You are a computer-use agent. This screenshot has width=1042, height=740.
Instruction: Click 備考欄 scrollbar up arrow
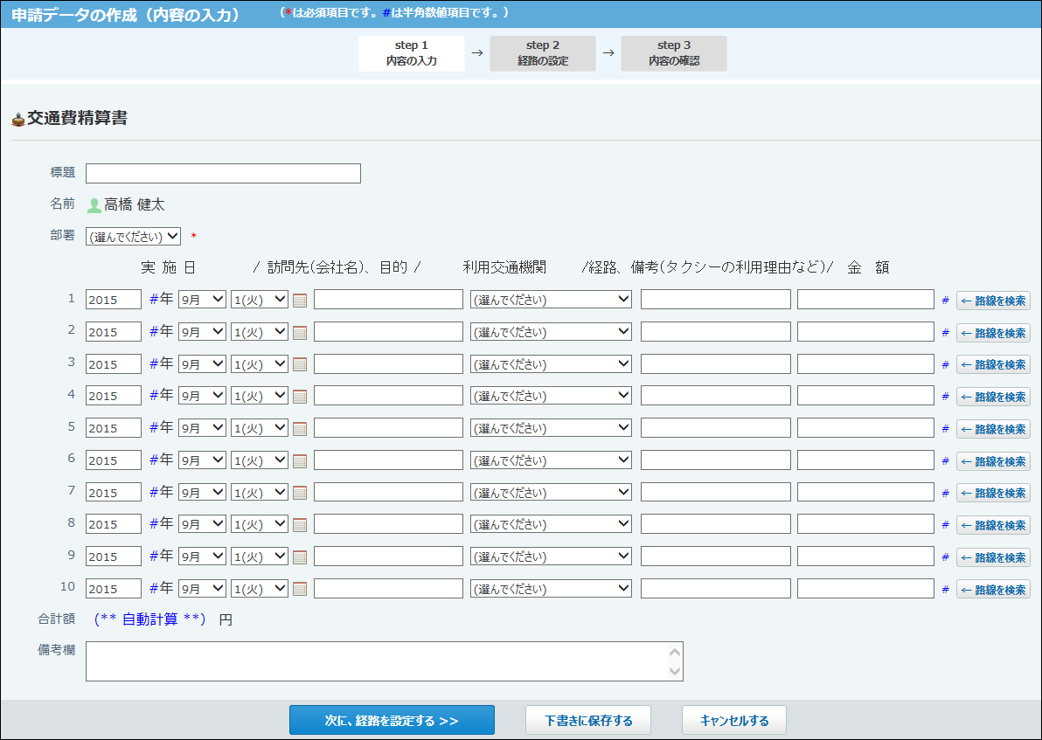(675, 652)
